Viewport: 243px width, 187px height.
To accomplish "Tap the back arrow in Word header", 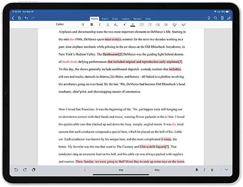I will pyautogui.click(x=13, y=18).
